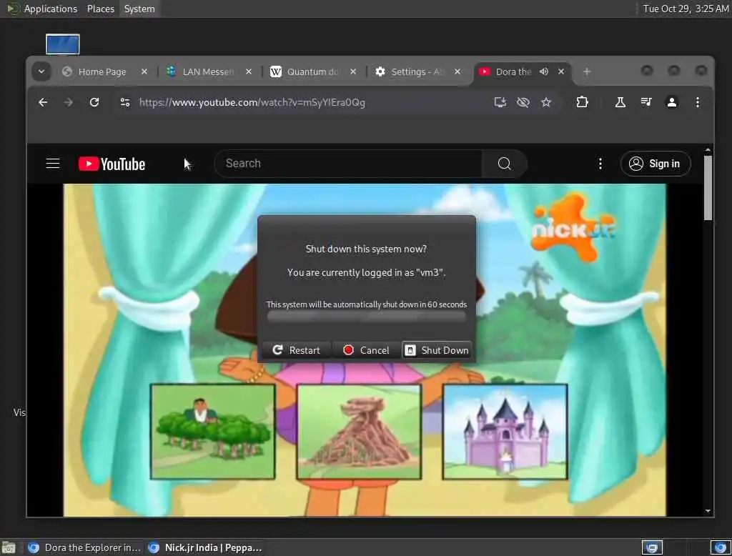
Task: Open the desktop computer icon
Action: 63,44
